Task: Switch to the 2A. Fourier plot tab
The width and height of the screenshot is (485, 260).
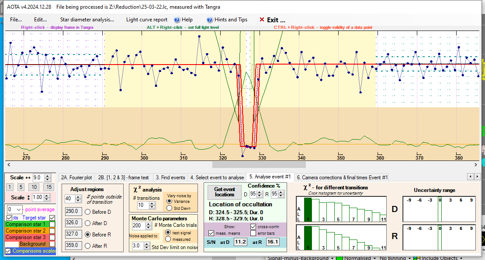Action: (x=76, y=178)
